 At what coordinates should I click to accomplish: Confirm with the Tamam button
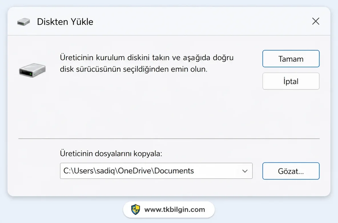click(x=291, y=59)
